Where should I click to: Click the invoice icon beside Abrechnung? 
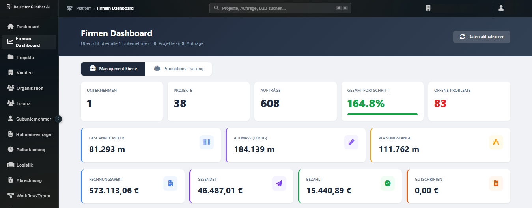click(11, 180)
